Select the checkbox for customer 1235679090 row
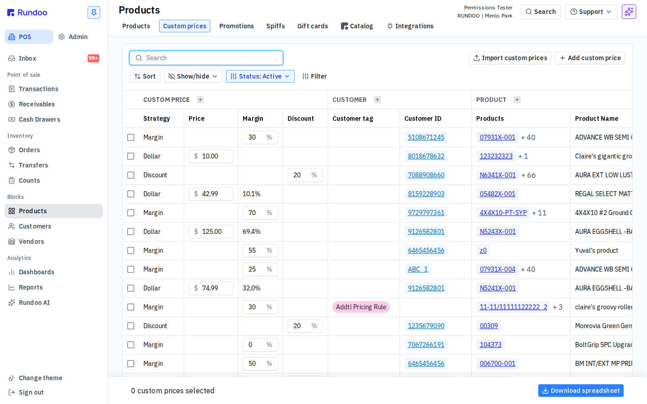The image size is (647, 404). click(x=131, y=326)
